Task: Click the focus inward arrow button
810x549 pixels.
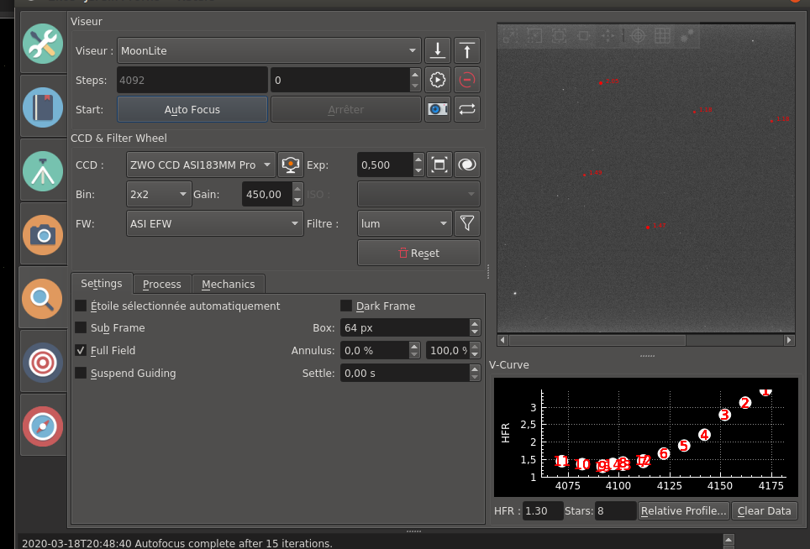Action: (x=438, y=50)
